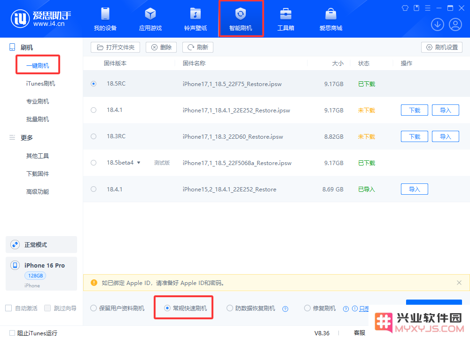470x340 pixels.
Task: Click the info exclamation icon near 修复刷机
Action: (x=354, y=308)
